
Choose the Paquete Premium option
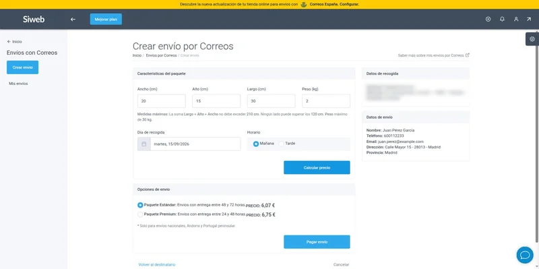click(x=140, y=214)
